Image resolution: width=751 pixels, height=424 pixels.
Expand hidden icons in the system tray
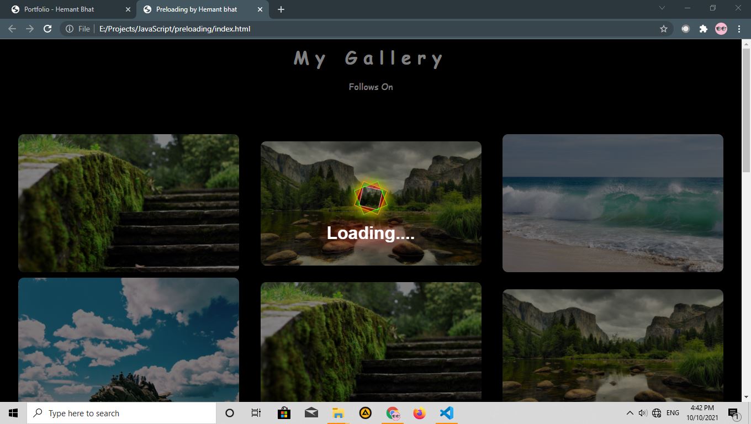coord(630,412)
